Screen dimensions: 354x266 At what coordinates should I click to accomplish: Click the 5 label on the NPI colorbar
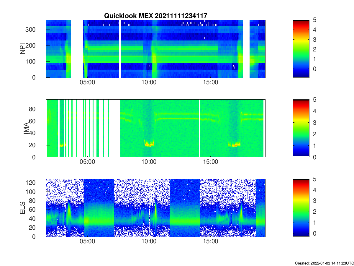pos(314,20)
